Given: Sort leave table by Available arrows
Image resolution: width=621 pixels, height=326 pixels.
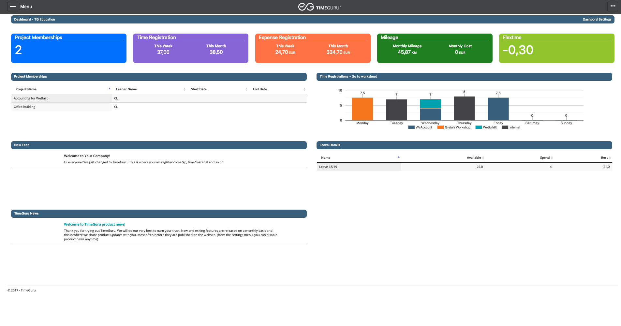Looking at the screenshot, I should (483, 158).
